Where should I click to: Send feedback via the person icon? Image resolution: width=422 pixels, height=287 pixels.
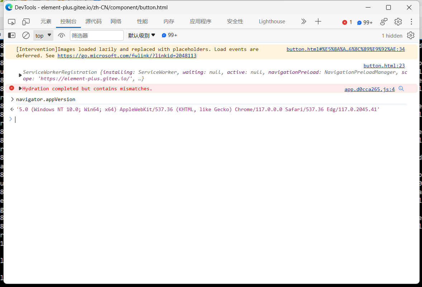coord(383,21)
